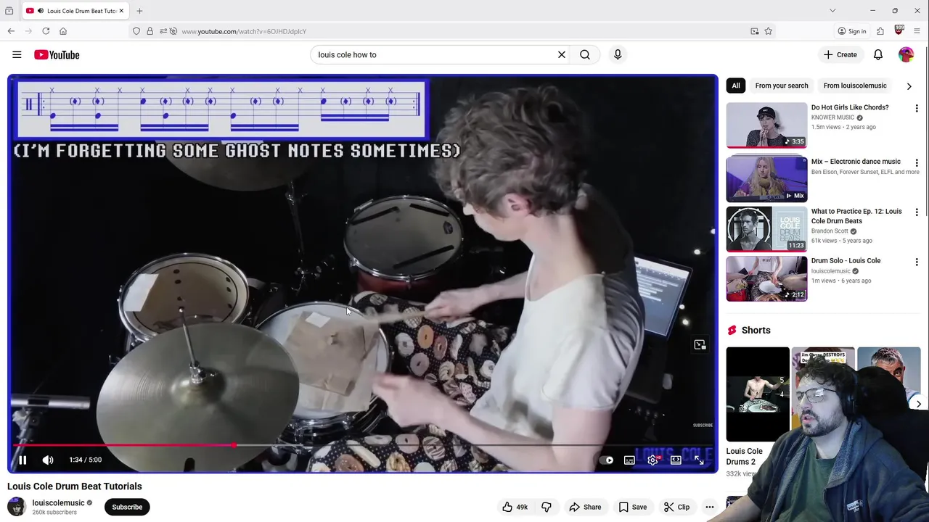Open options for What to Practice Ep. 12
929x522 pixels.
(x=916, y=212)
